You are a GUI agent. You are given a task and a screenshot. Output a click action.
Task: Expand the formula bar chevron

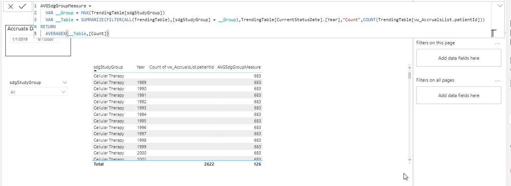click(x=500, y=6)
